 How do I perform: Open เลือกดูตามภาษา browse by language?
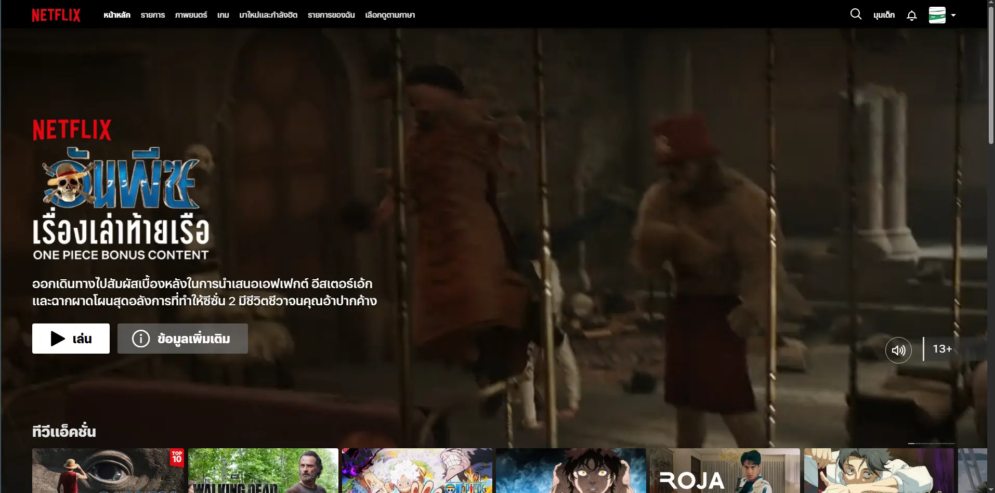(390, 15)
